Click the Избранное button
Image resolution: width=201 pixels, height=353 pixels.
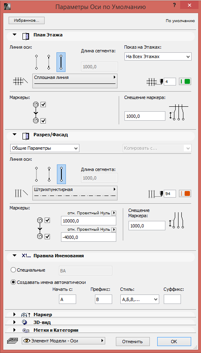click(27, 20)
